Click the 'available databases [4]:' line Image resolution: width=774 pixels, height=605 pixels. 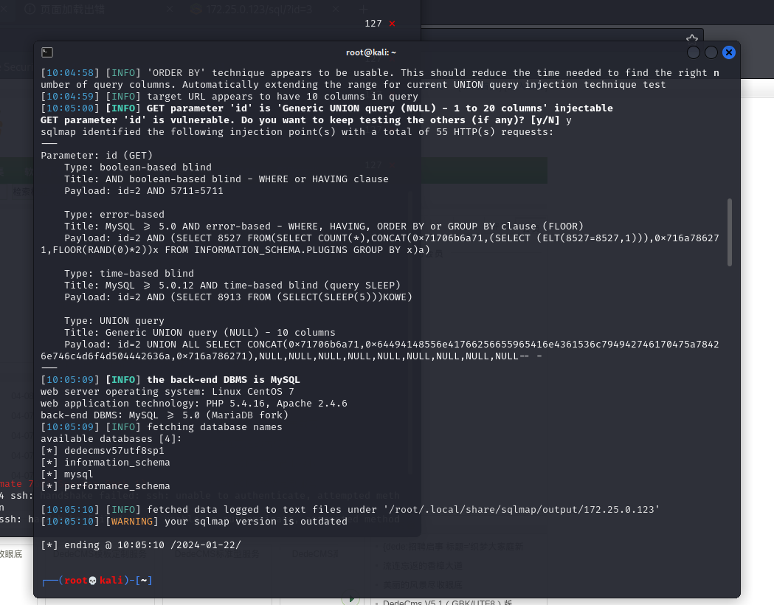pyautogui.click(x=111, y=439)
